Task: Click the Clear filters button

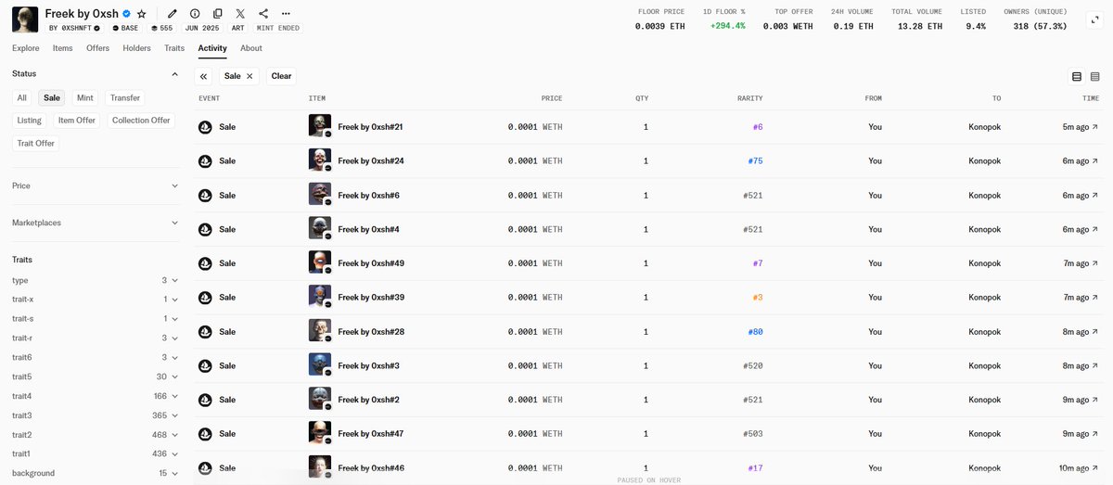Action: pos(281,76)
